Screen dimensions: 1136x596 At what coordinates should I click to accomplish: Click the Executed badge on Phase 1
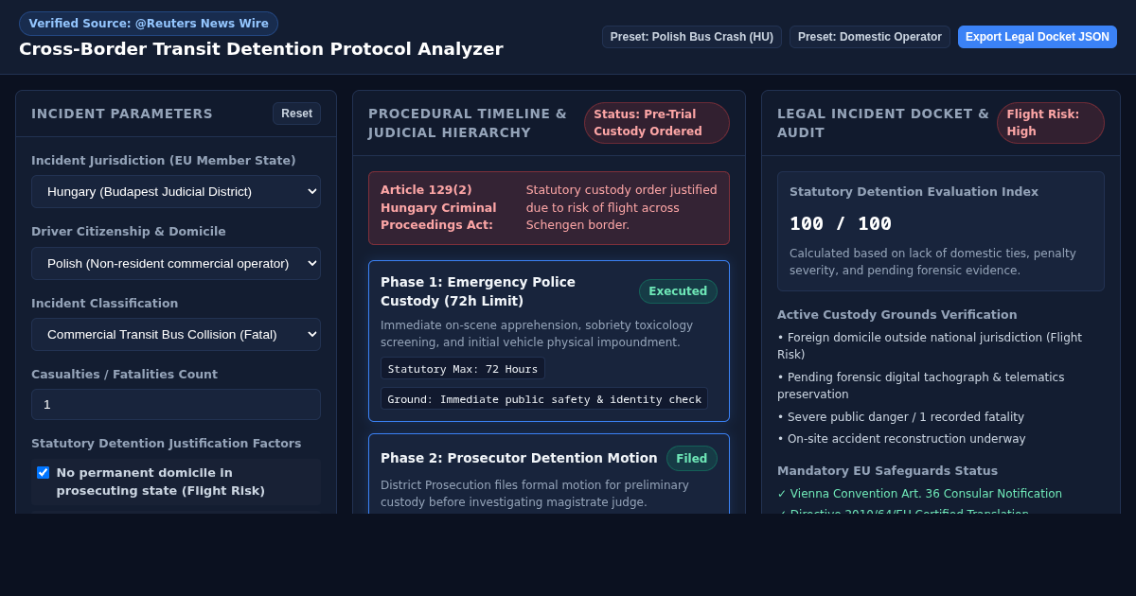click(678, 291)
